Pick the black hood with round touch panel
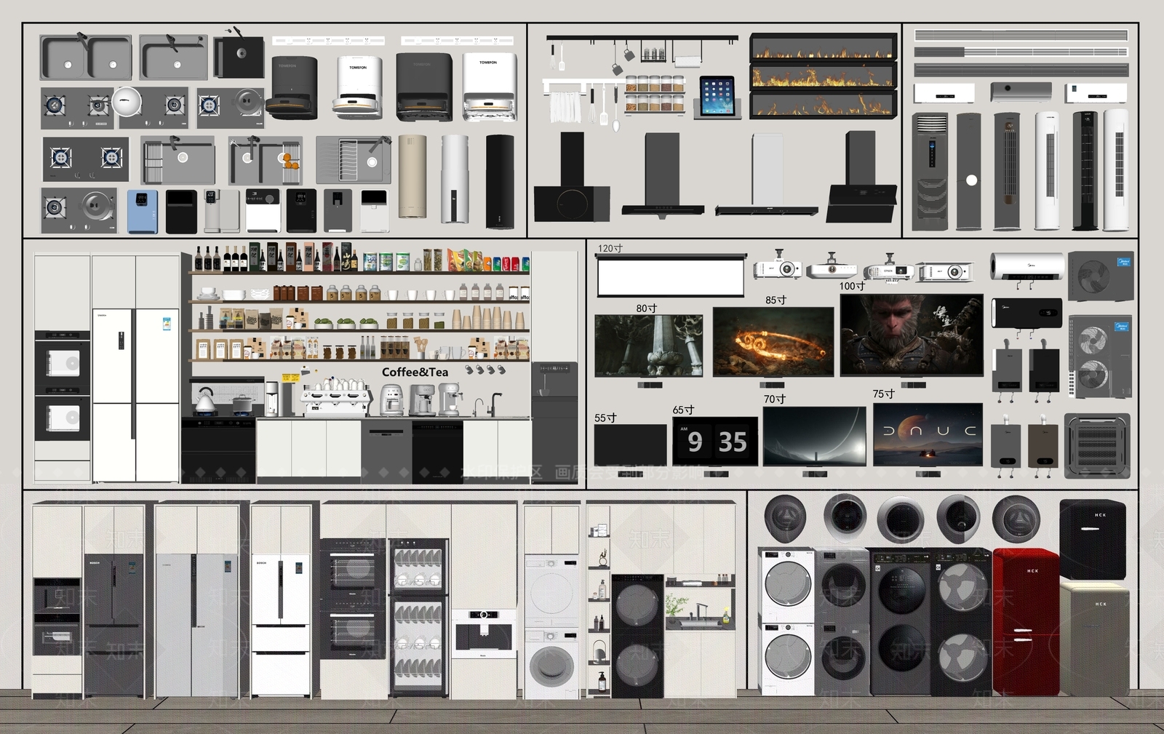Image resolution: width=1164 pixels, height=734 pixels. [572, 177]
